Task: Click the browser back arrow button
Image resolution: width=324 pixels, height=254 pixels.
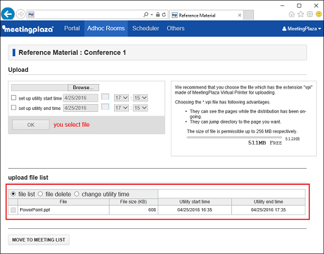Action: [x=8, y=14]
